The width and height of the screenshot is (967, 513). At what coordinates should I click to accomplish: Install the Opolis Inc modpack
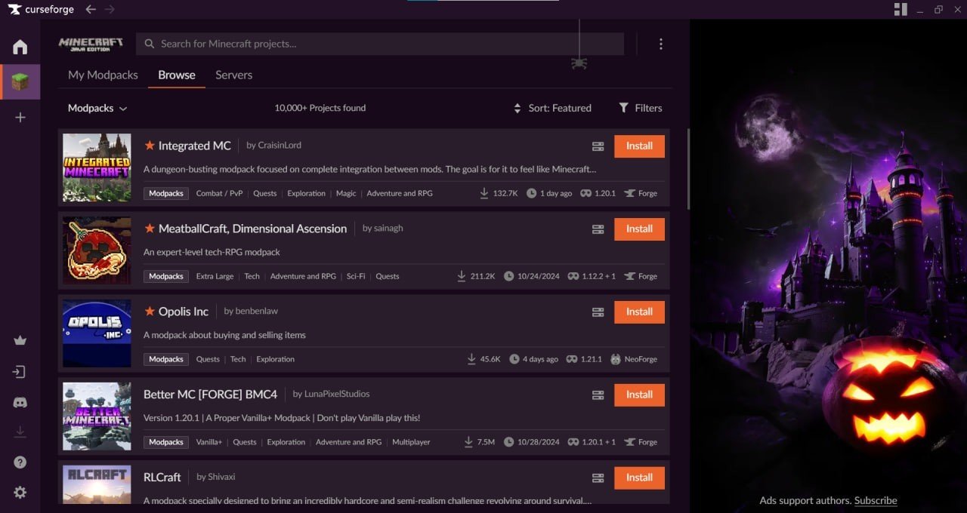point(639,312)
